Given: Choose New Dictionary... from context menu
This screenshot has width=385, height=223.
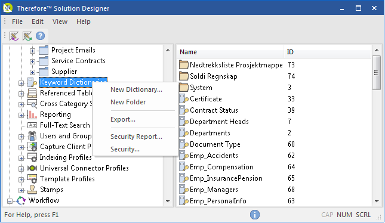Looking at the screenshot, I should click(136, 89).
